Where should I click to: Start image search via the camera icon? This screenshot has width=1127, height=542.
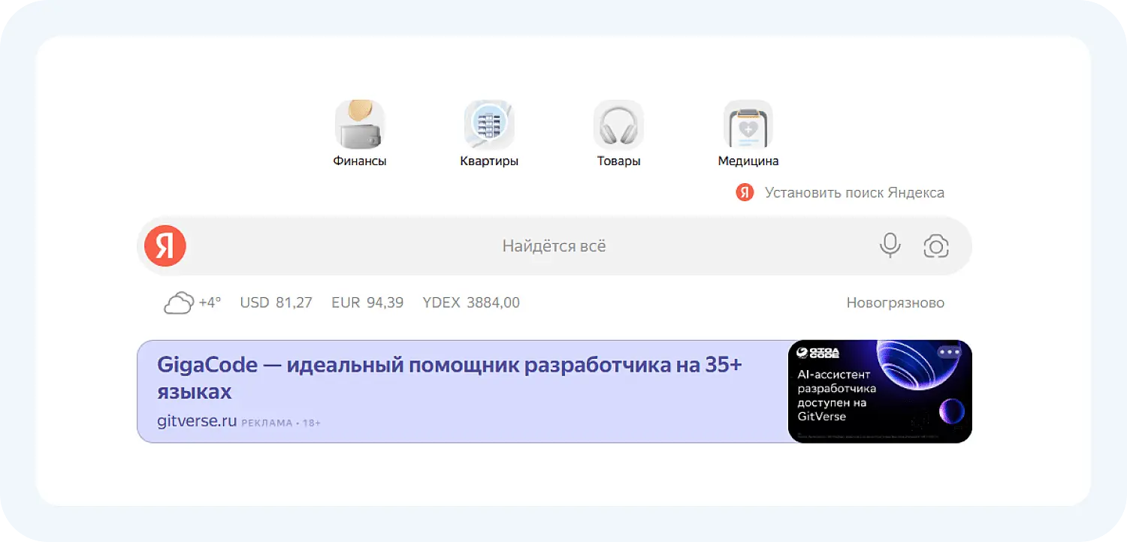[x=935, y=245]
